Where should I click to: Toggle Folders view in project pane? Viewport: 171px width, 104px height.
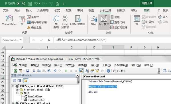26,81
